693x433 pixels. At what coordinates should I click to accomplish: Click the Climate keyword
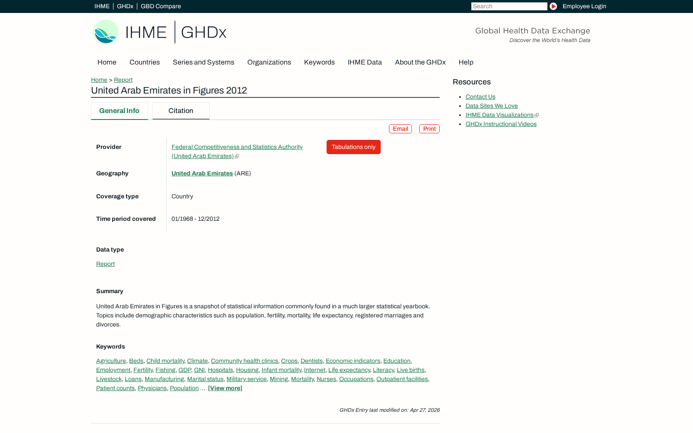coord(197,361)
